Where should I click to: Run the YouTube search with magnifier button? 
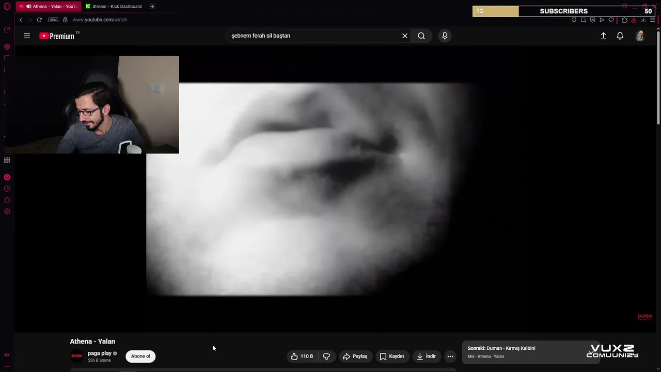pyautogui.click(x=421, y=36)
